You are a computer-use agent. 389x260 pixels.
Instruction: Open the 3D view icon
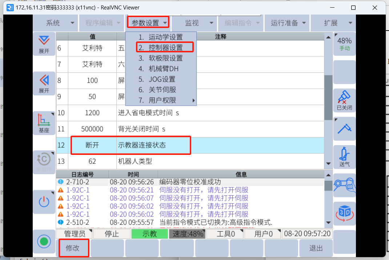[344, 213]
